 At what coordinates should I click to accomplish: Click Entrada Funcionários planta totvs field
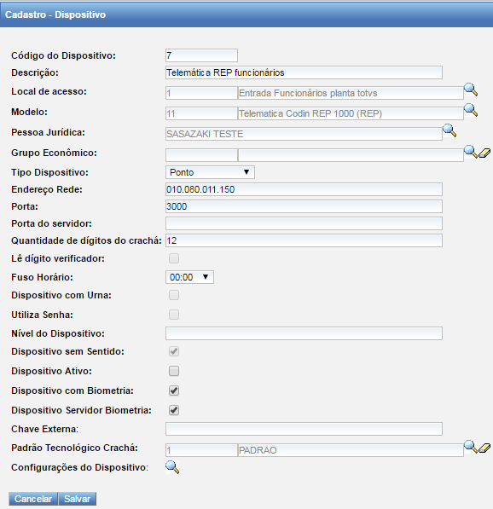pyautogui.click(x=351, y=93)
